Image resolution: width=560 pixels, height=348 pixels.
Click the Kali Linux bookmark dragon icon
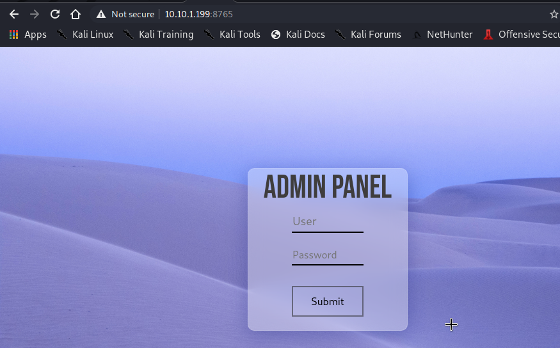click(62, 35)
